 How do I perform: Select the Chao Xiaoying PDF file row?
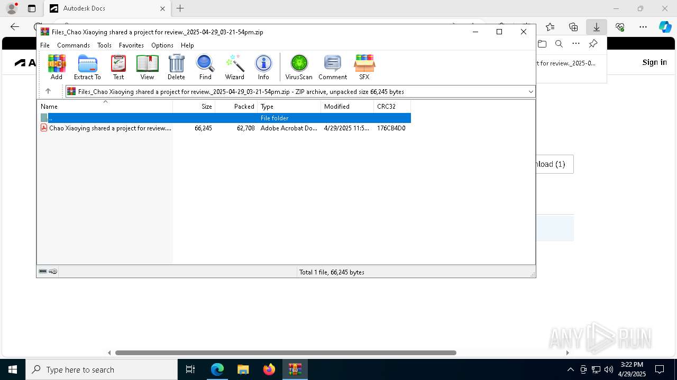(225, 128)
